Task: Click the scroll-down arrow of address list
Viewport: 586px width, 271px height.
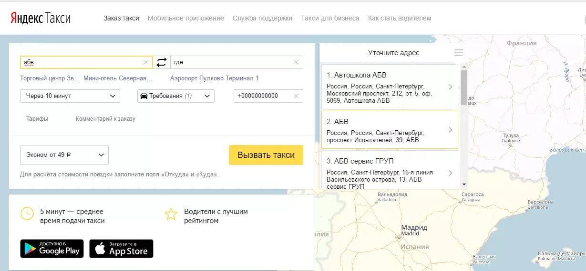Action: click(464, 185)
